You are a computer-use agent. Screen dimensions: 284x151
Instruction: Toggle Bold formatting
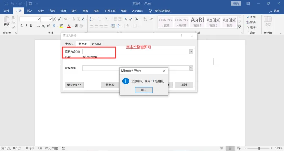tap(21, 26)
